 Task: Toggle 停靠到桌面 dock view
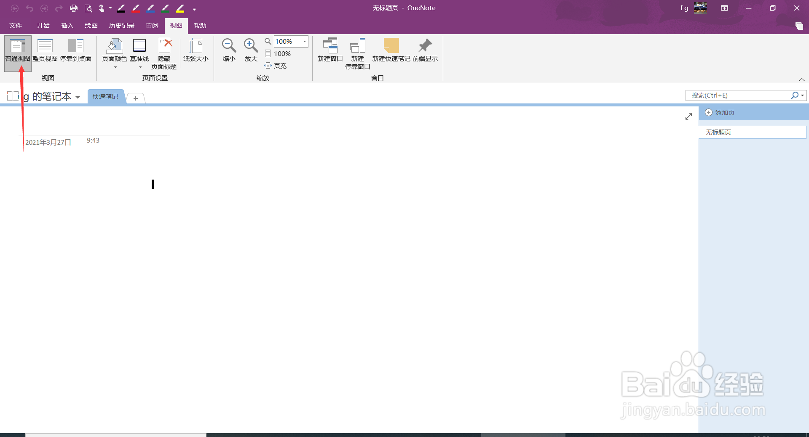(x=76, y=50)
